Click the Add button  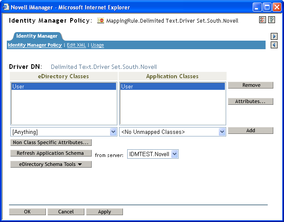[x=251, y=130]
